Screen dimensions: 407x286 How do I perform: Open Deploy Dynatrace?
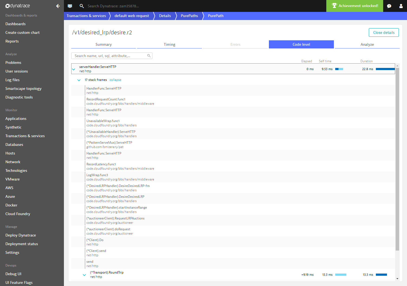[21, 235]
